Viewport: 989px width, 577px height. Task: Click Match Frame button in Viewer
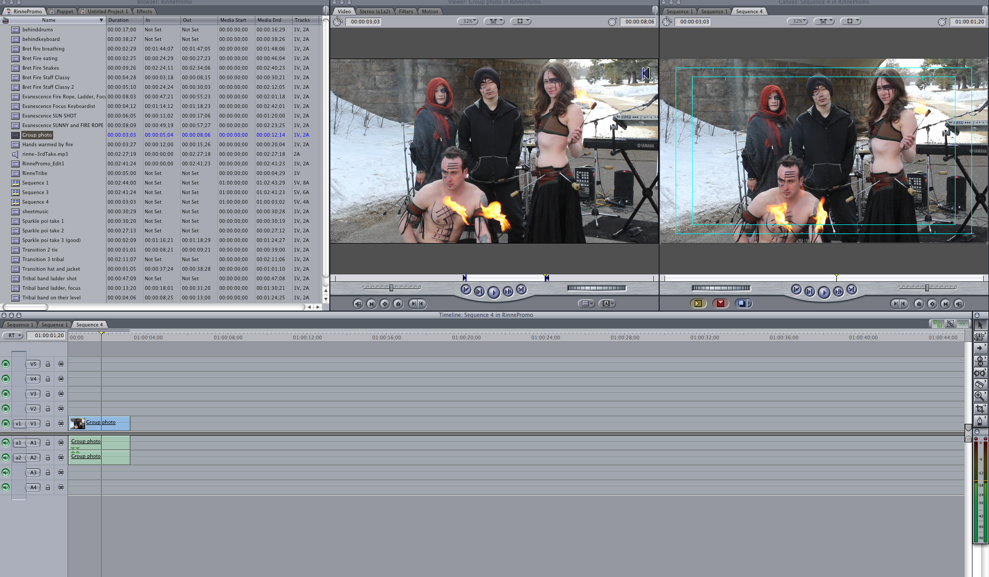point(358,304)
